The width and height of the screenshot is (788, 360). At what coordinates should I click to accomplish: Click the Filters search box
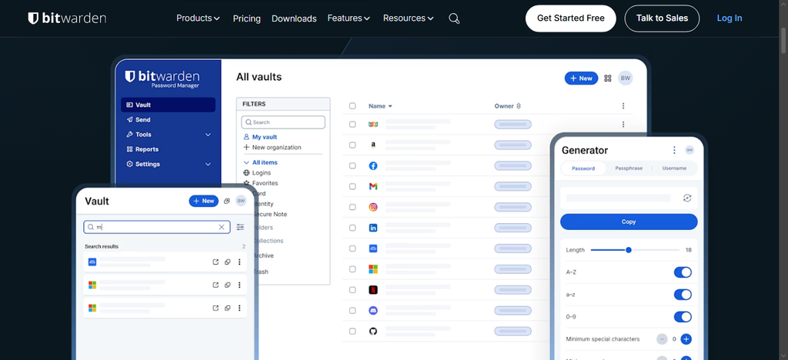(283, 122)
